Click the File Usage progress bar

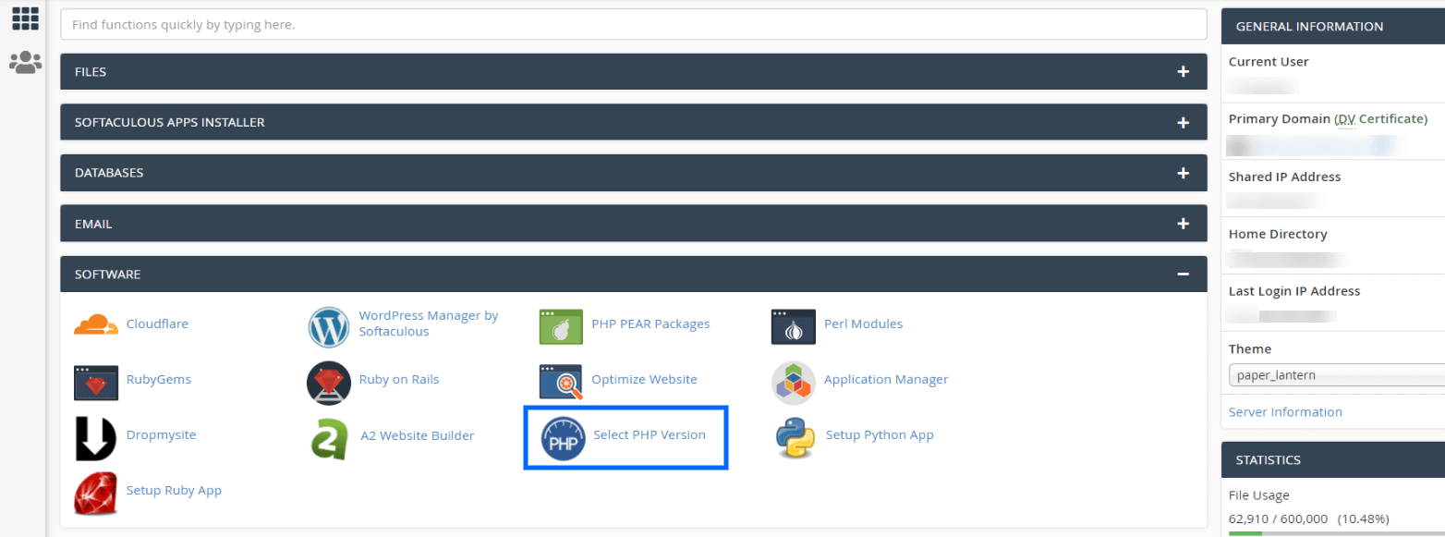[x=1330, y=531]
